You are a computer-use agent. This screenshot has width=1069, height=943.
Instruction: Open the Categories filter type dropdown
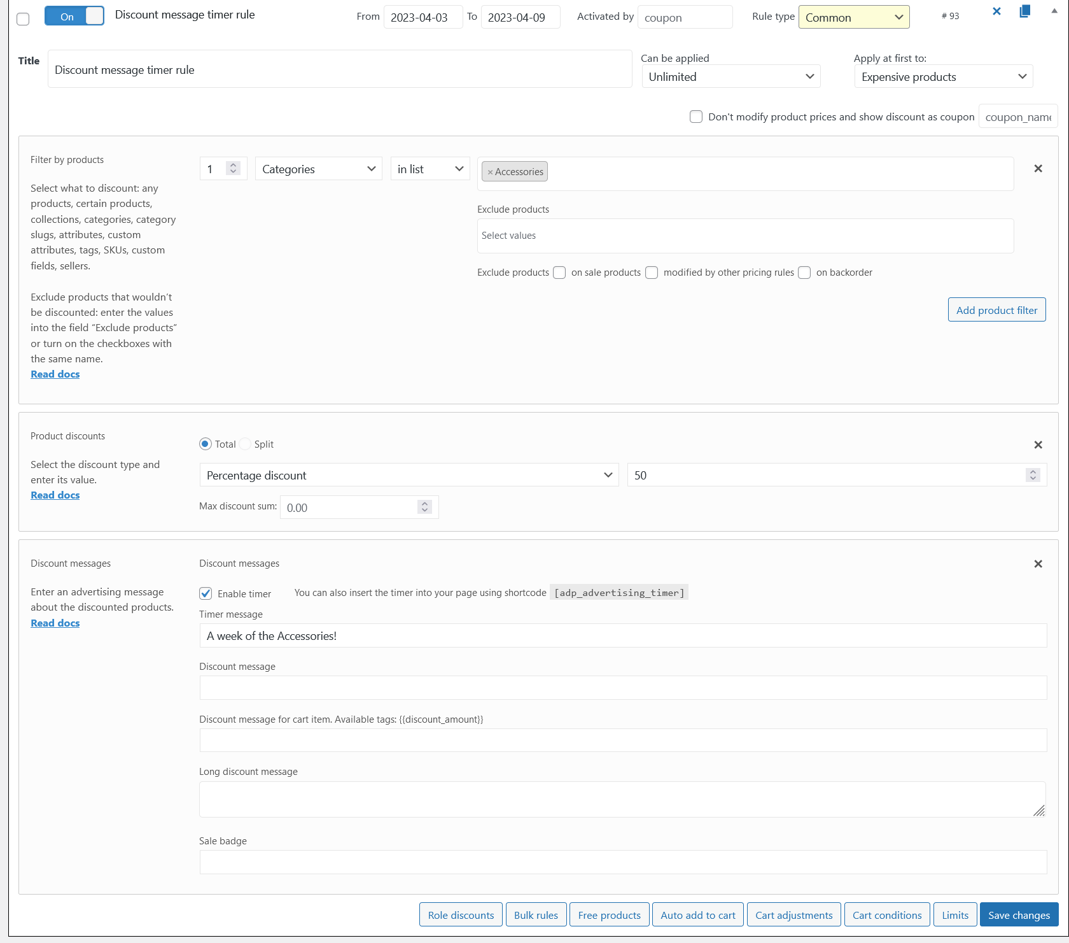coord(319,169)
